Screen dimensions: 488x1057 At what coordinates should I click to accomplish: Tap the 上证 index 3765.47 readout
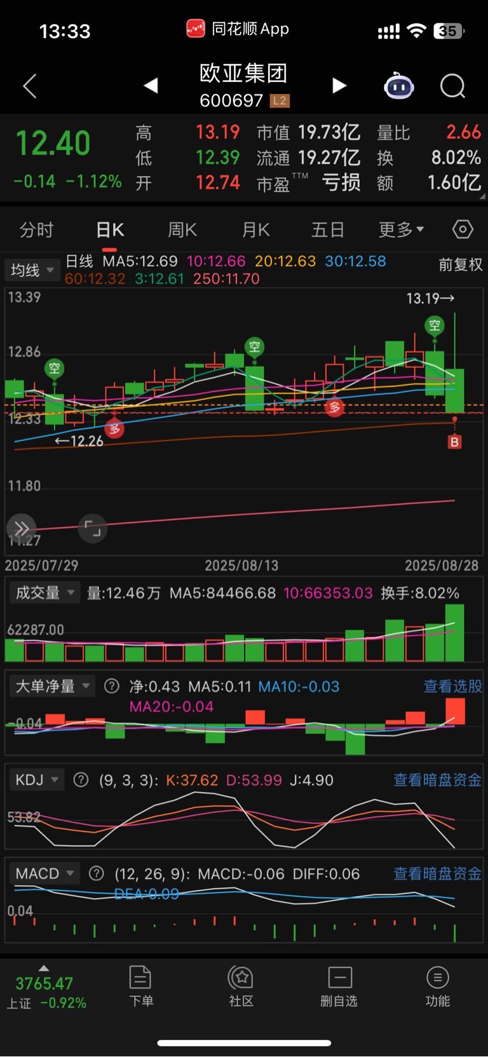[46, 992]
